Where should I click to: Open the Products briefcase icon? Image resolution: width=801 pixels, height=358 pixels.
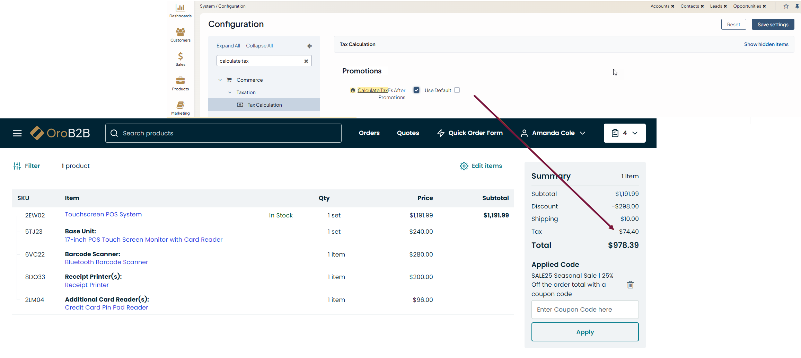click(x=180, y=81)
